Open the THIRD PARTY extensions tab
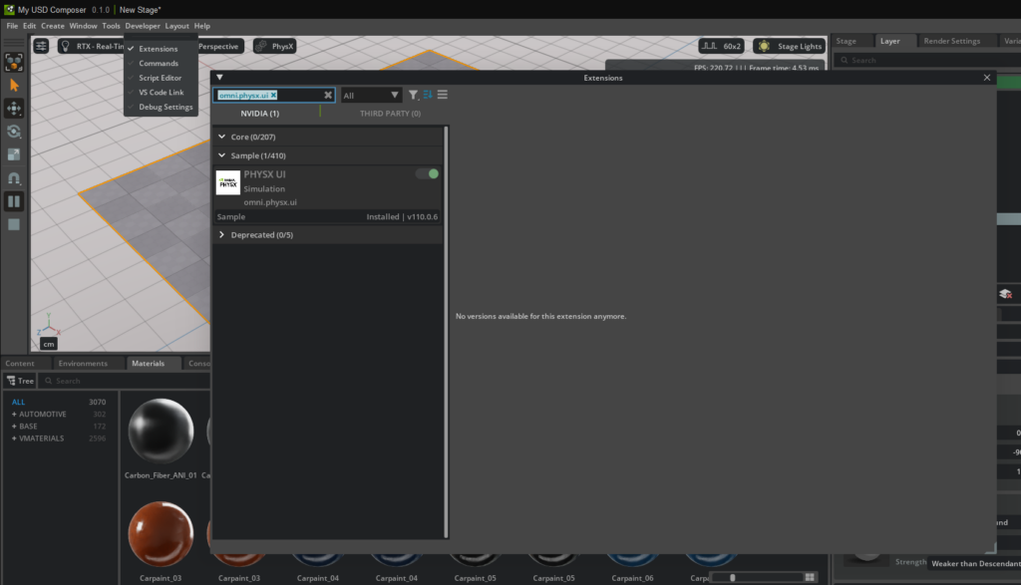1021x585 pixels. 390,114
